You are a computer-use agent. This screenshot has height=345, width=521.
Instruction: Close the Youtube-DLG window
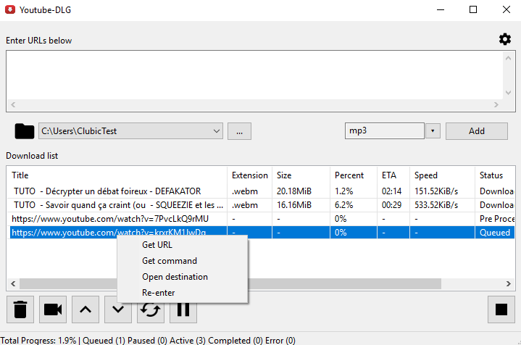click(506, 9)
